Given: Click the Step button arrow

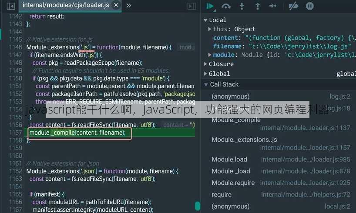Looking at the screenshot, I should pos(273,6).
